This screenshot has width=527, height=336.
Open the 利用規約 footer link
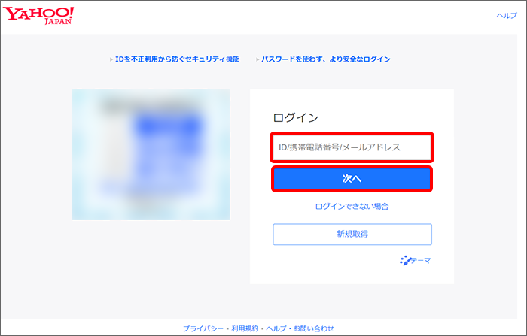(x=245, y=328)
